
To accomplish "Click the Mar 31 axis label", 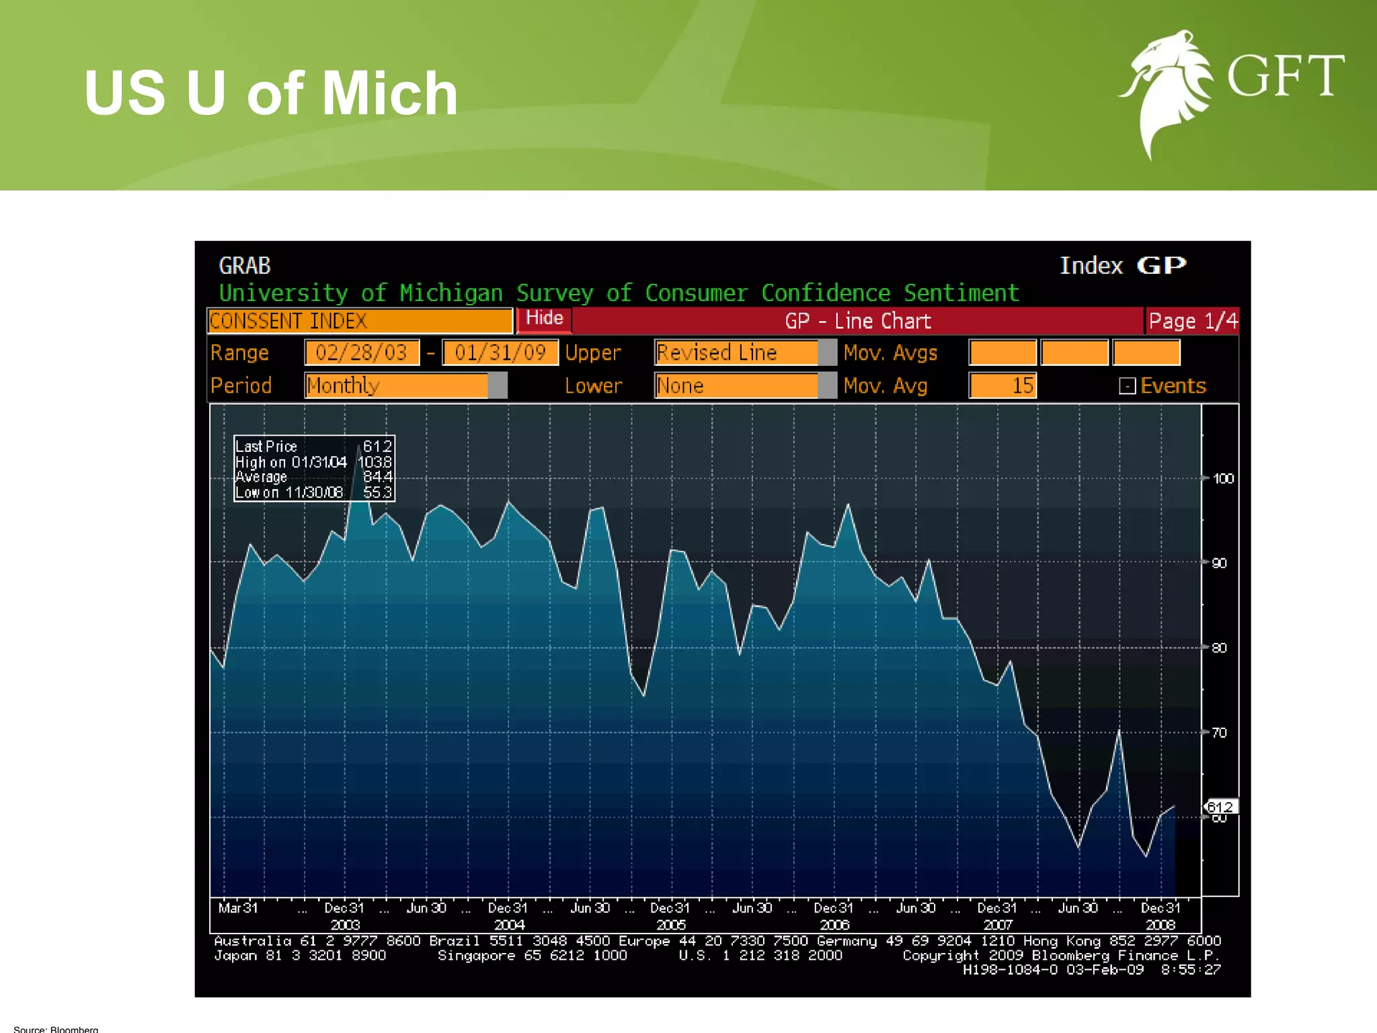I will [x=238, y=908].
